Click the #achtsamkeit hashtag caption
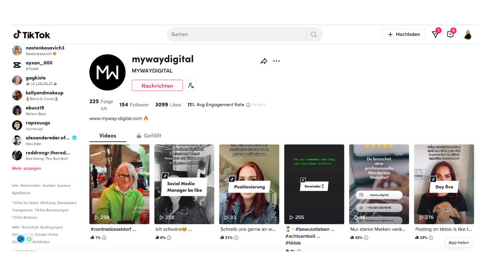Screen dimensions: 490x276 point(303,236)
